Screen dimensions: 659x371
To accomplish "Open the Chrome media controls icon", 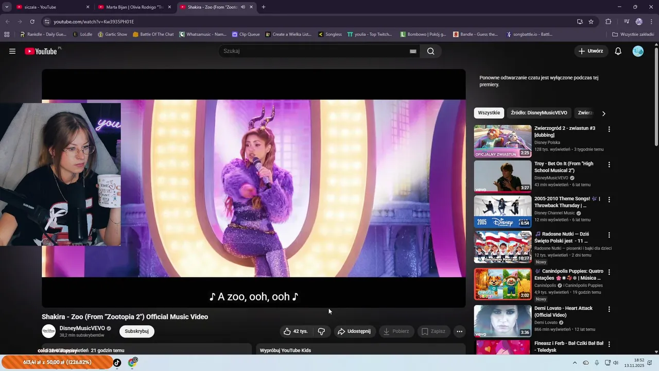I will 627,22.
